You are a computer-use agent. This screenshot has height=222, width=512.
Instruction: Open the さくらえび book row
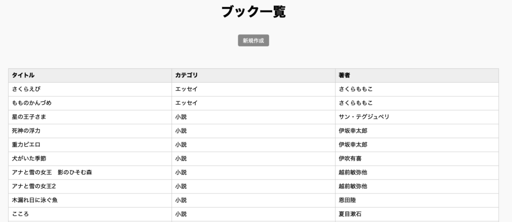[x=253, y=89]
